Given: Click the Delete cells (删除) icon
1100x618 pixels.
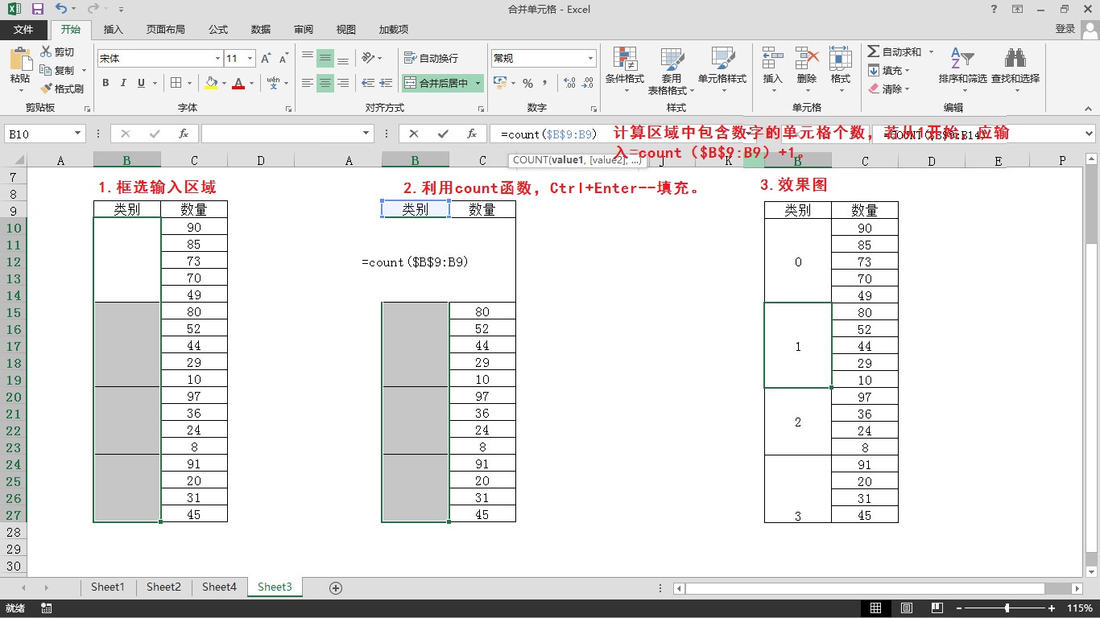Looking at the screenshot, I should pos(807,59).
